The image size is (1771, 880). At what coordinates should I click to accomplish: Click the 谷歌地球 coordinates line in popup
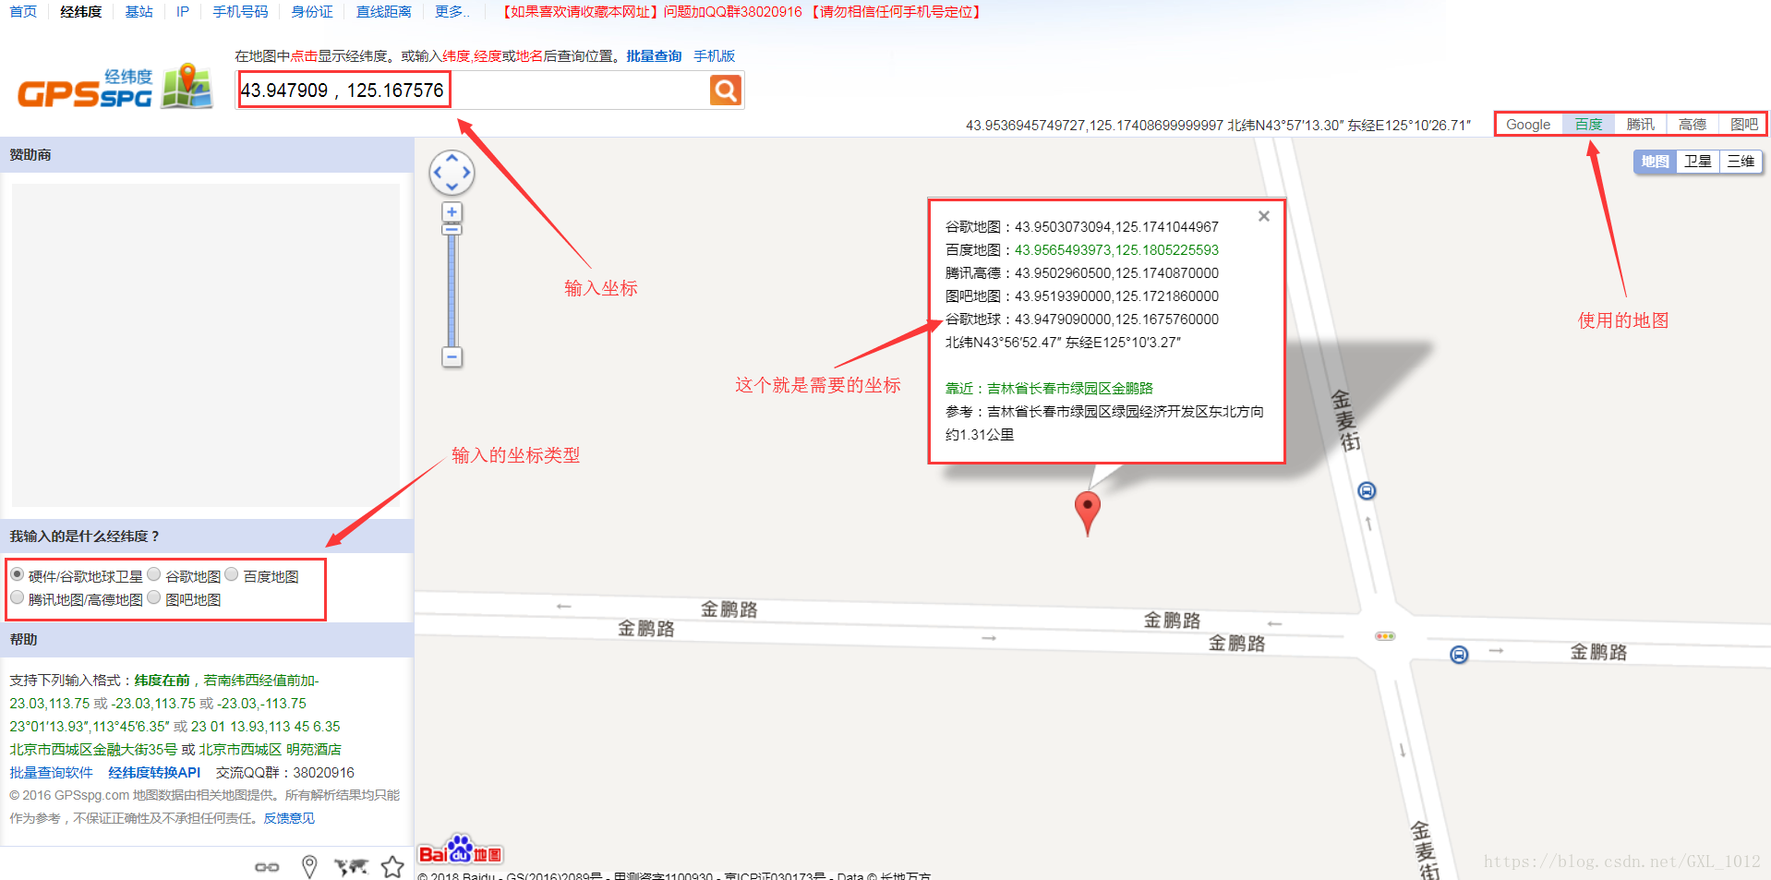click(x=1082, y=319)
